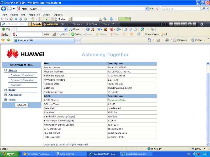Viewport: 210px width, 157px height.
Task: Open the address bar URL dropdown
Action: [146, 9]
